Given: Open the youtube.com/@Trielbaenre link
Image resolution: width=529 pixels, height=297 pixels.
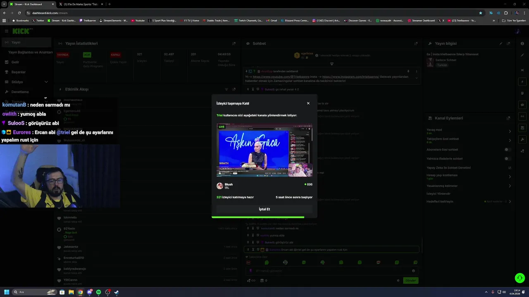Looking at the screenshot, I should (x=281, y=77).
